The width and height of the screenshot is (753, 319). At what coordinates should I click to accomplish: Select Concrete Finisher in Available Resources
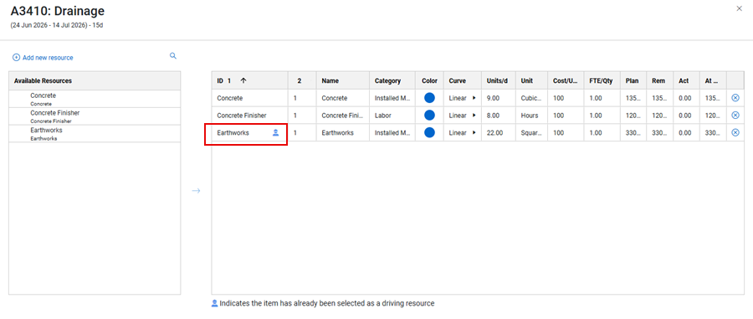tap(95, 116)
